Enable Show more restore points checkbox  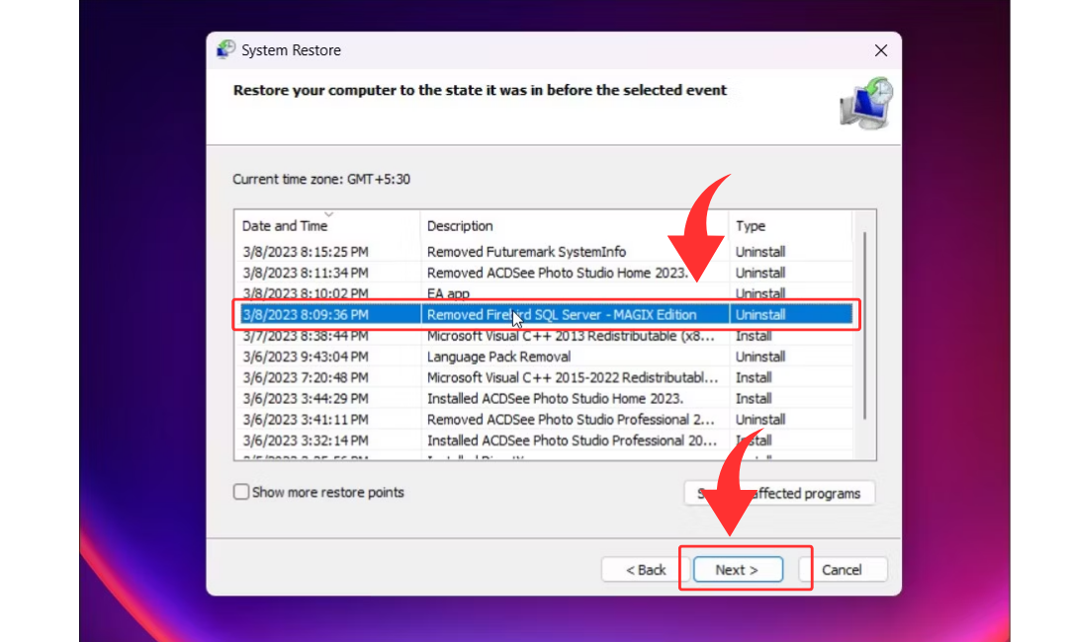click(241, 492)
